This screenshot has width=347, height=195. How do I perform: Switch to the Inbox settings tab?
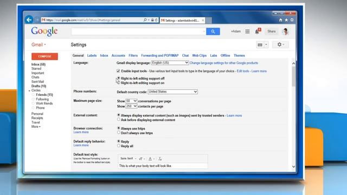coord(104,55)
